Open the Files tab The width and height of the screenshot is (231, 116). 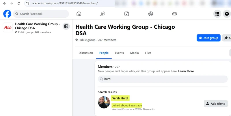(148, 53)
